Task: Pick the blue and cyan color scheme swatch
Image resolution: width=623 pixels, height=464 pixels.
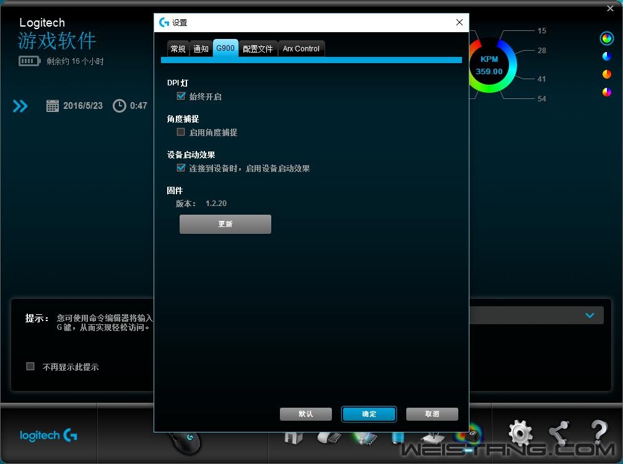Action: pos(607,56)
